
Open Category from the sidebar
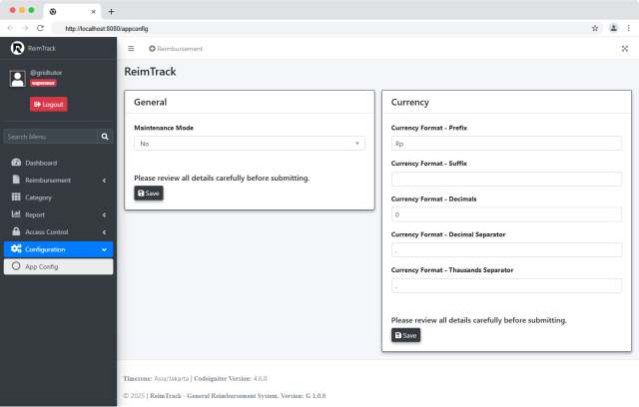point(38,198)
